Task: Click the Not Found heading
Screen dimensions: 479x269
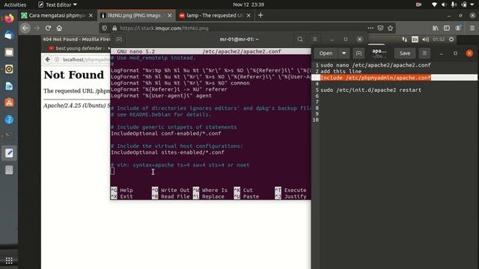Action: [73, 75]
